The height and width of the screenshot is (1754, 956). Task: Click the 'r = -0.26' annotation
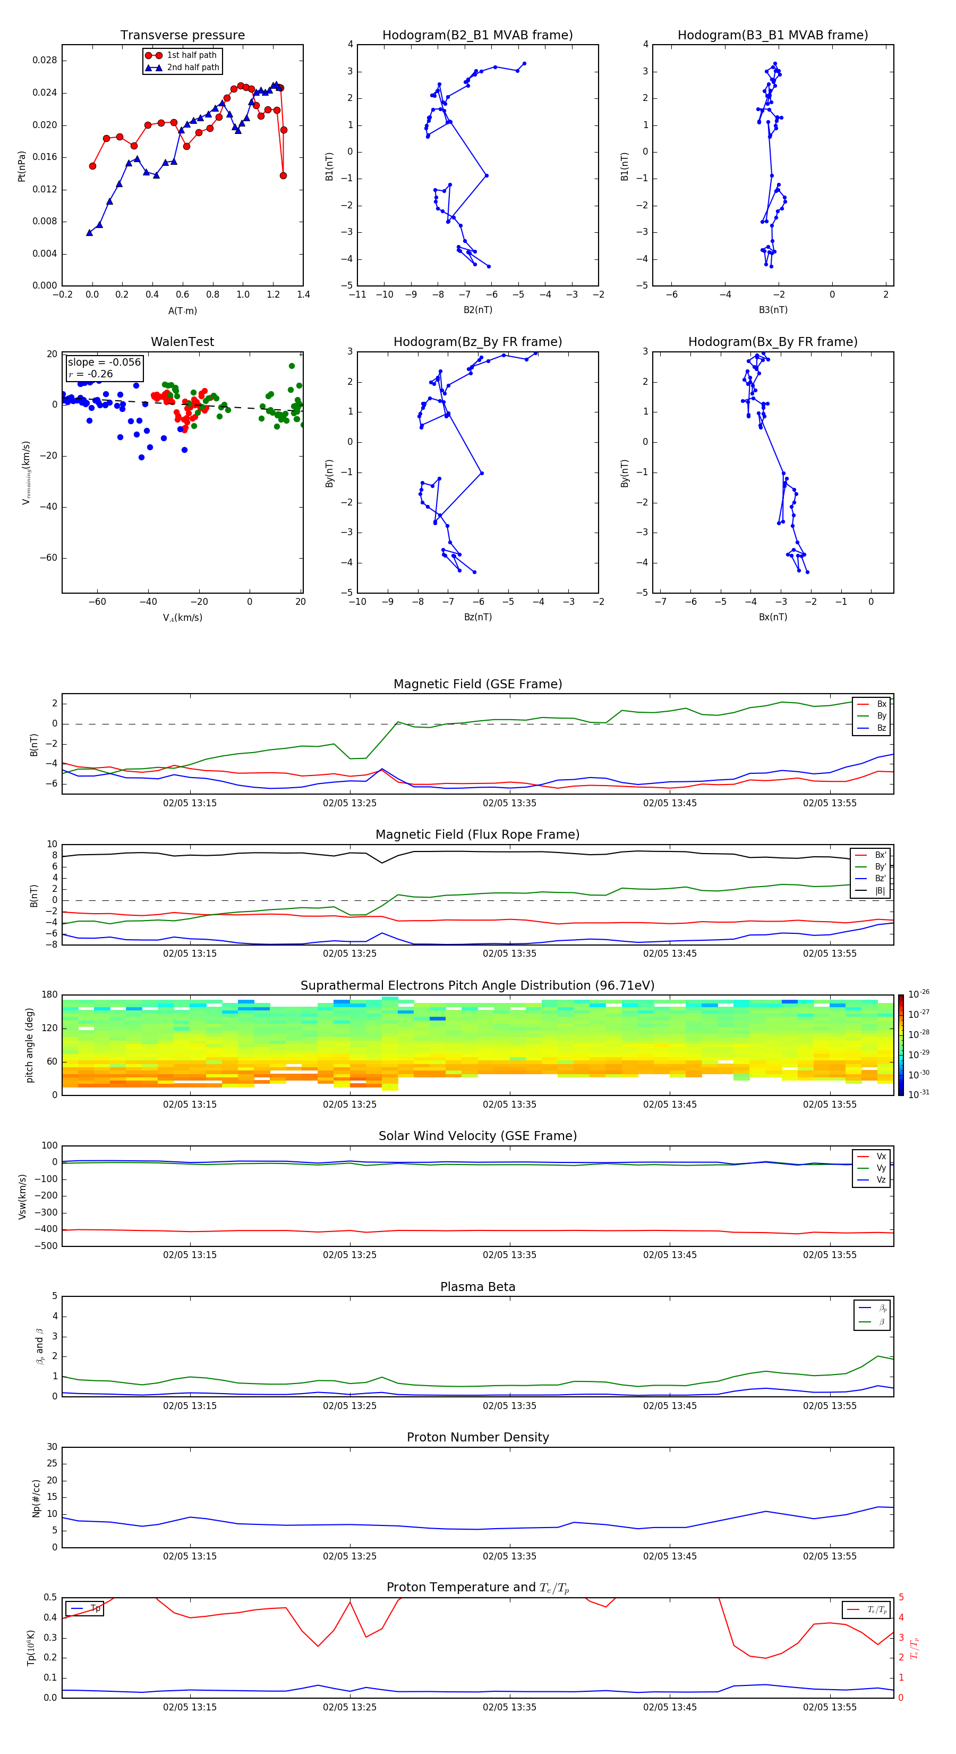click(x=90, y=374)
